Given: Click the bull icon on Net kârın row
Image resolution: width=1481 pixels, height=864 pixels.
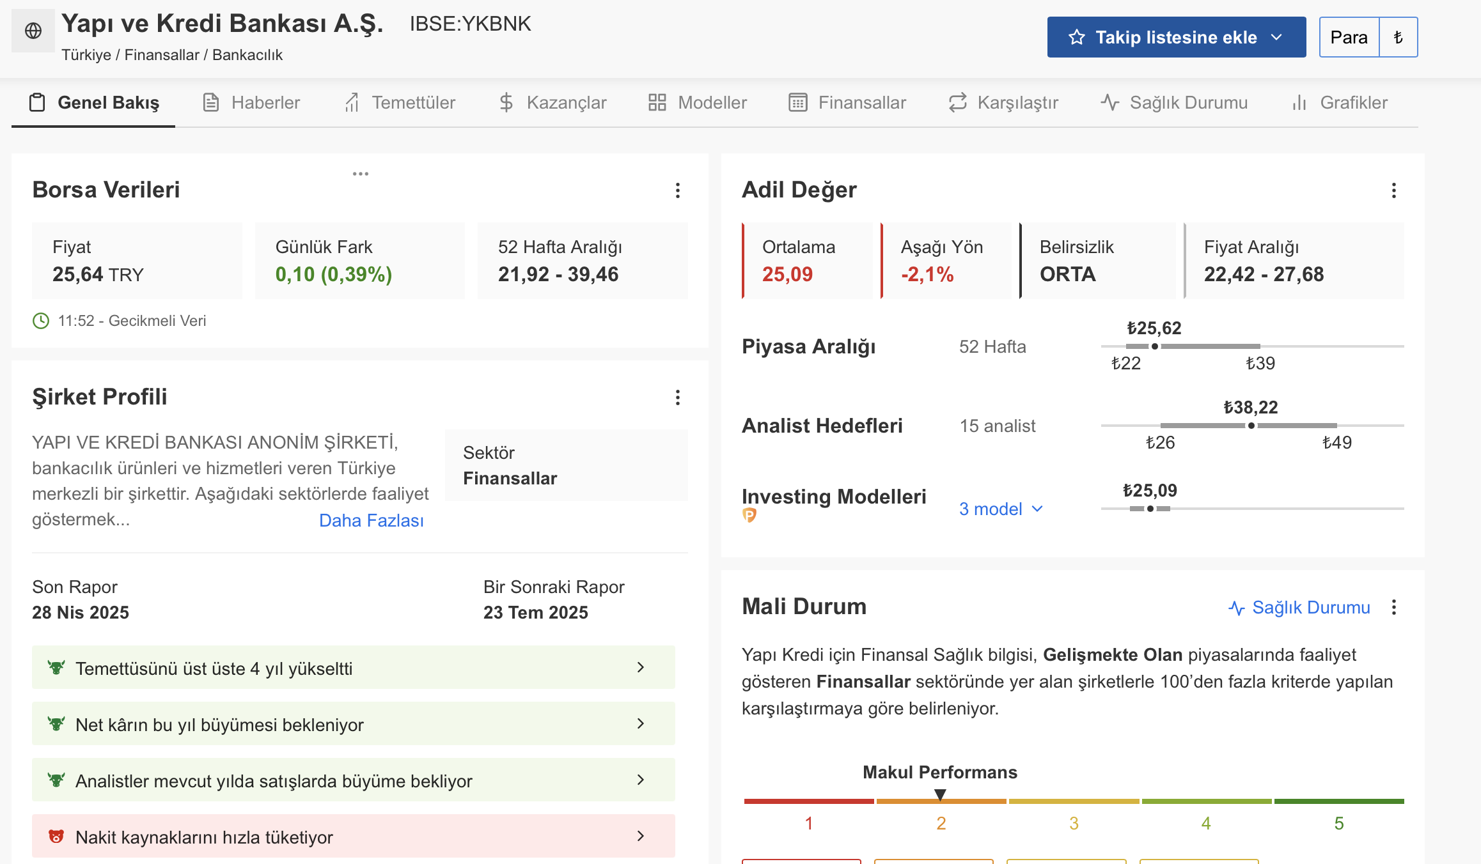Looking at the screenshot, I should pos(56,724).
